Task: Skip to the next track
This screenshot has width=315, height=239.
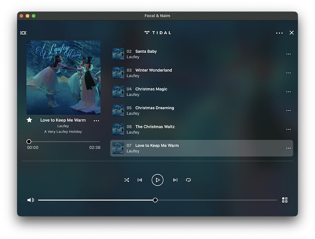Action: coord(175,180)
